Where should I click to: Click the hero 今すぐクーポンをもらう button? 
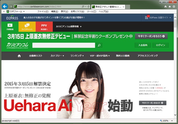point(153,103)
